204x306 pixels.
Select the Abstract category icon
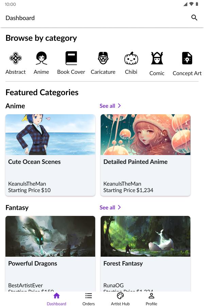click(15, 58)
